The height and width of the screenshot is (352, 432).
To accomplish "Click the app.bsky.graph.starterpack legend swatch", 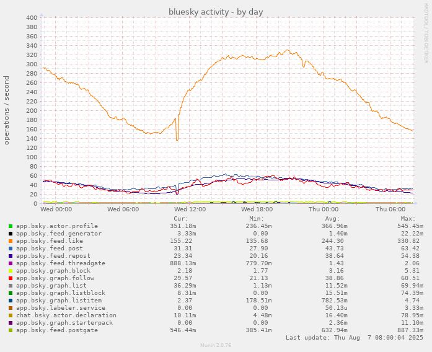I will pos(11,323).
